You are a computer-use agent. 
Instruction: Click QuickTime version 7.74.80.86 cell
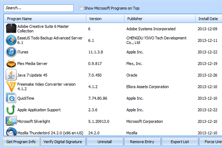[x=98, y=98]
